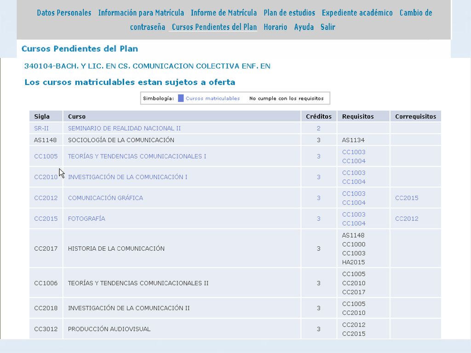Click the Ayuda link

click(x=304, y=27)
